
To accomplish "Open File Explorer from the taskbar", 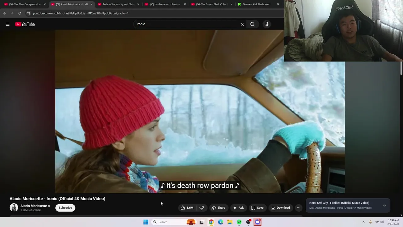I will pyautogui.click(x=230, y=222).
